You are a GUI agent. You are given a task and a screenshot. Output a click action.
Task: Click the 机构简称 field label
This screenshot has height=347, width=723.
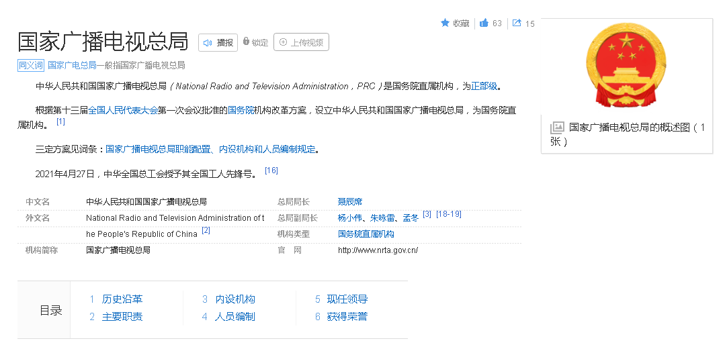pyautogui.click(x=42, y=250)
